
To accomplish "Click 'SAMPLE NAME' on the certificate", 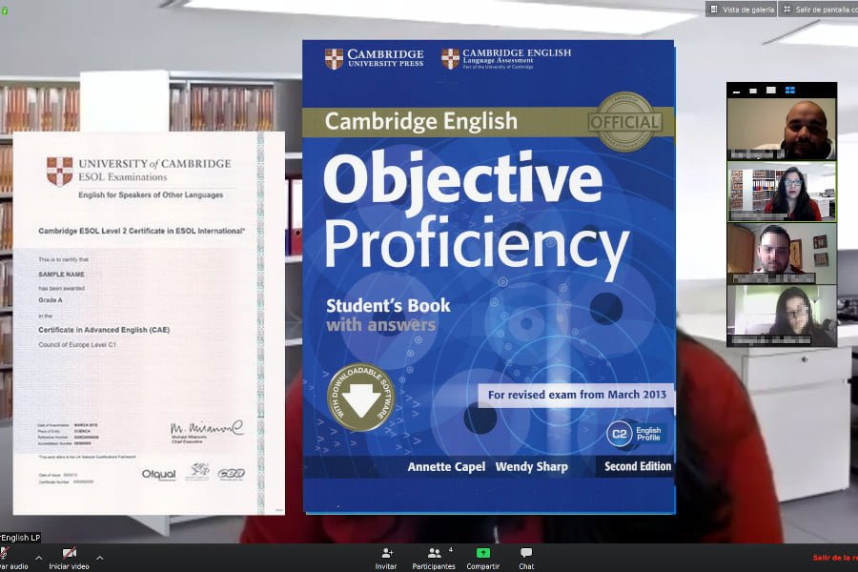I will tap(61, 275).
